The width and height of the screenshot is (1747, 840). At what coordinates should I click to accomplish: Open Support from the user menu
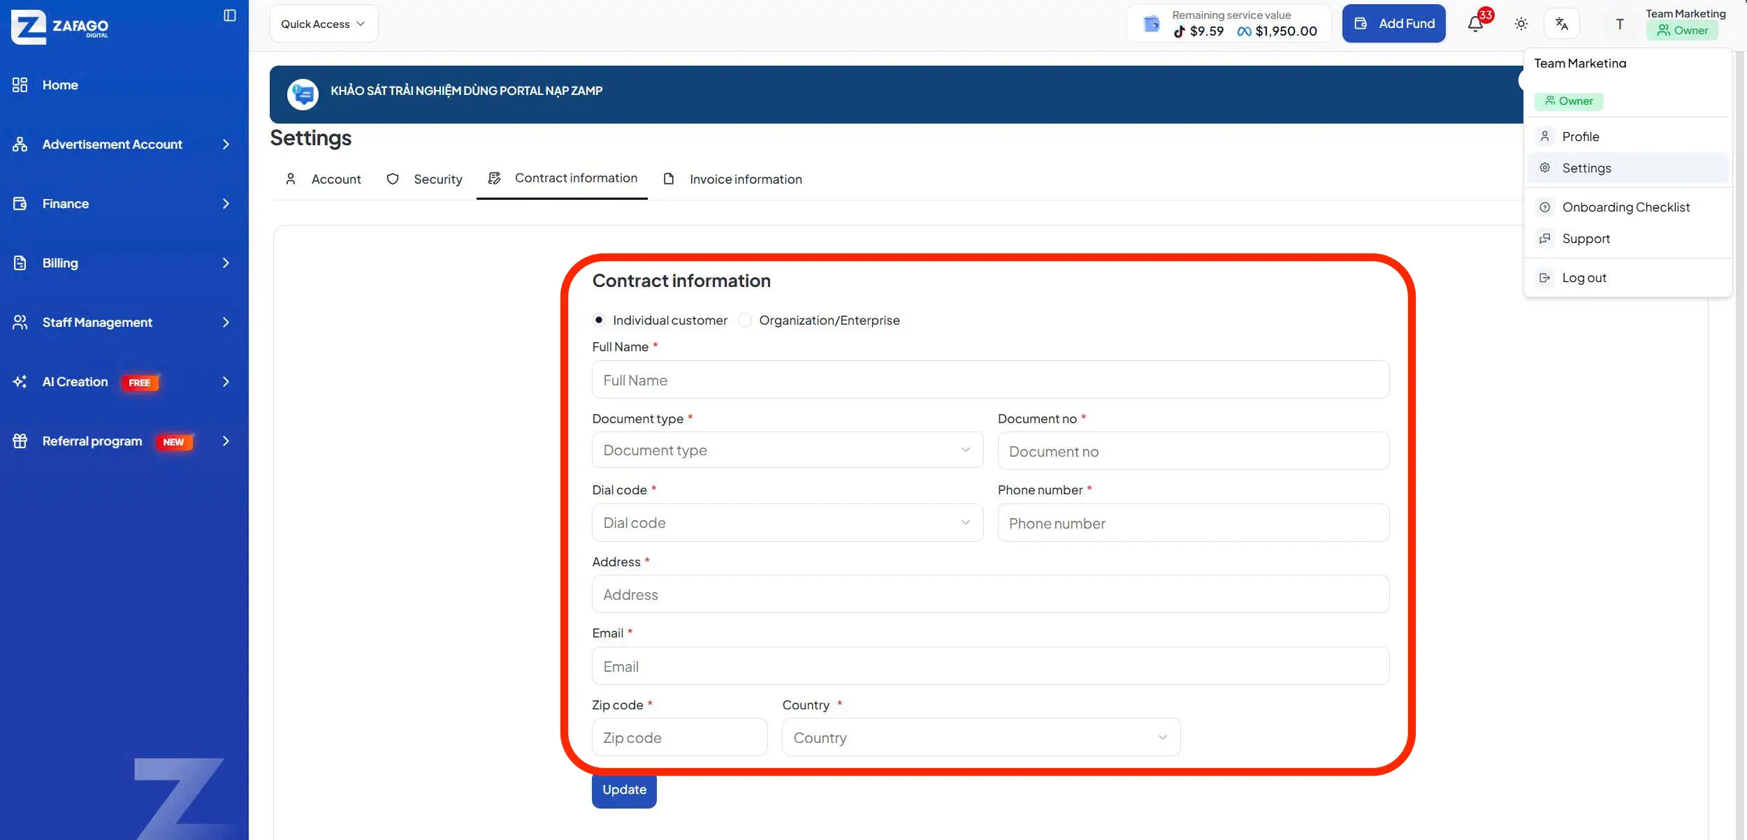click(1628, 239)
